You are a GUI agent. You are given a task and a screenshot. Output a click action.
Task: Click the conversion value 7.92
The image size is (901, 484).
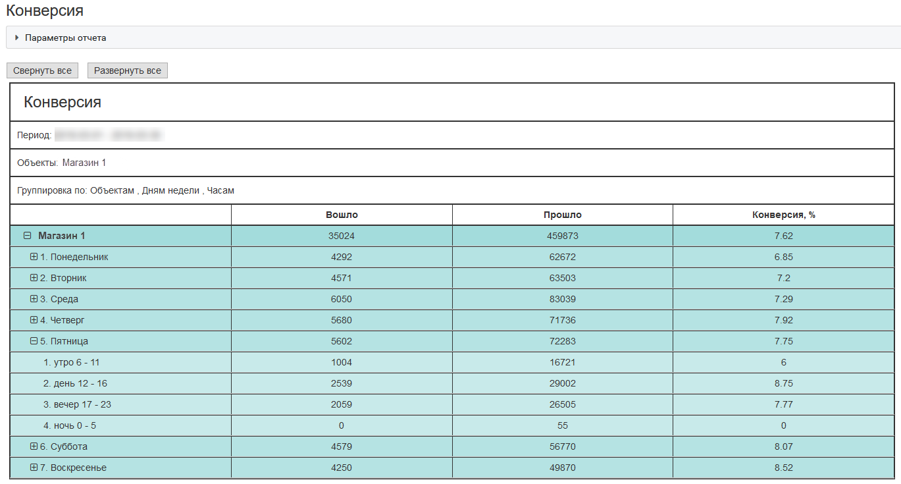[784, 320]
